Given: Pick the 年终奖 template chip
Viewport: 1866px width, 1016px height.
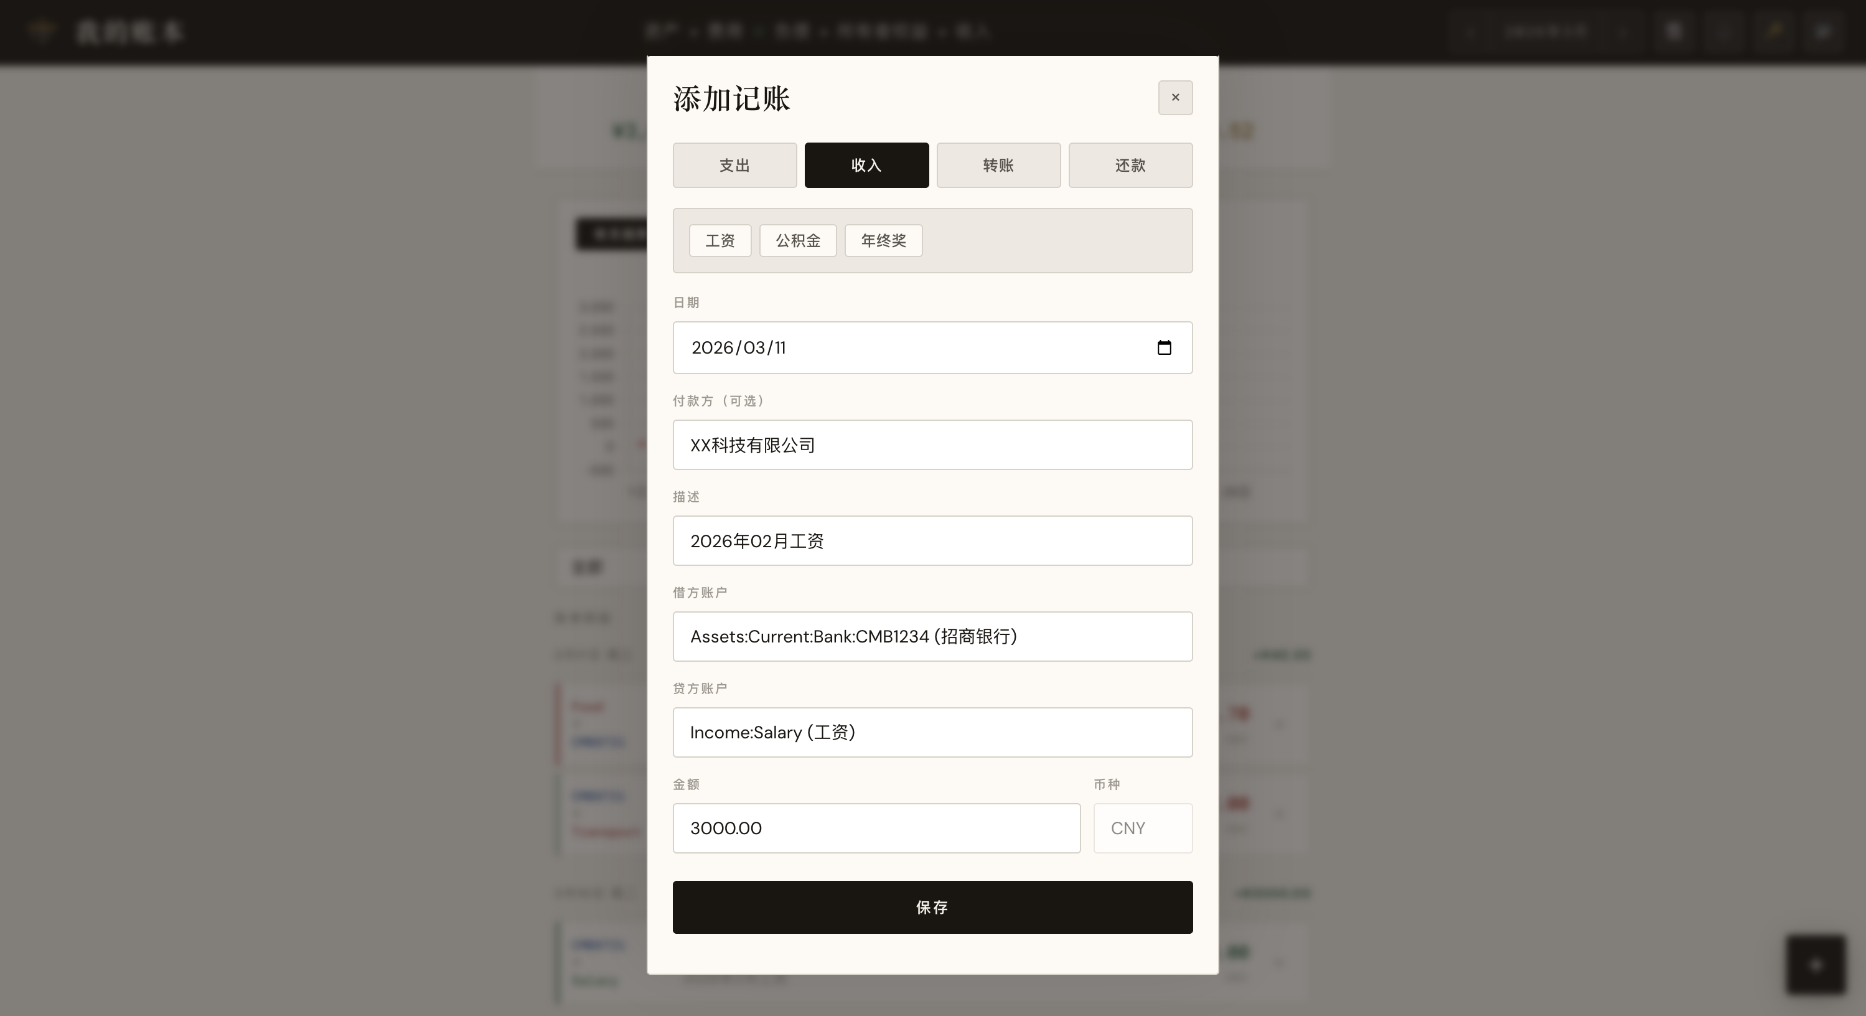Looking at the screenshot, I should pyautogui.click(x=883, y=240).
